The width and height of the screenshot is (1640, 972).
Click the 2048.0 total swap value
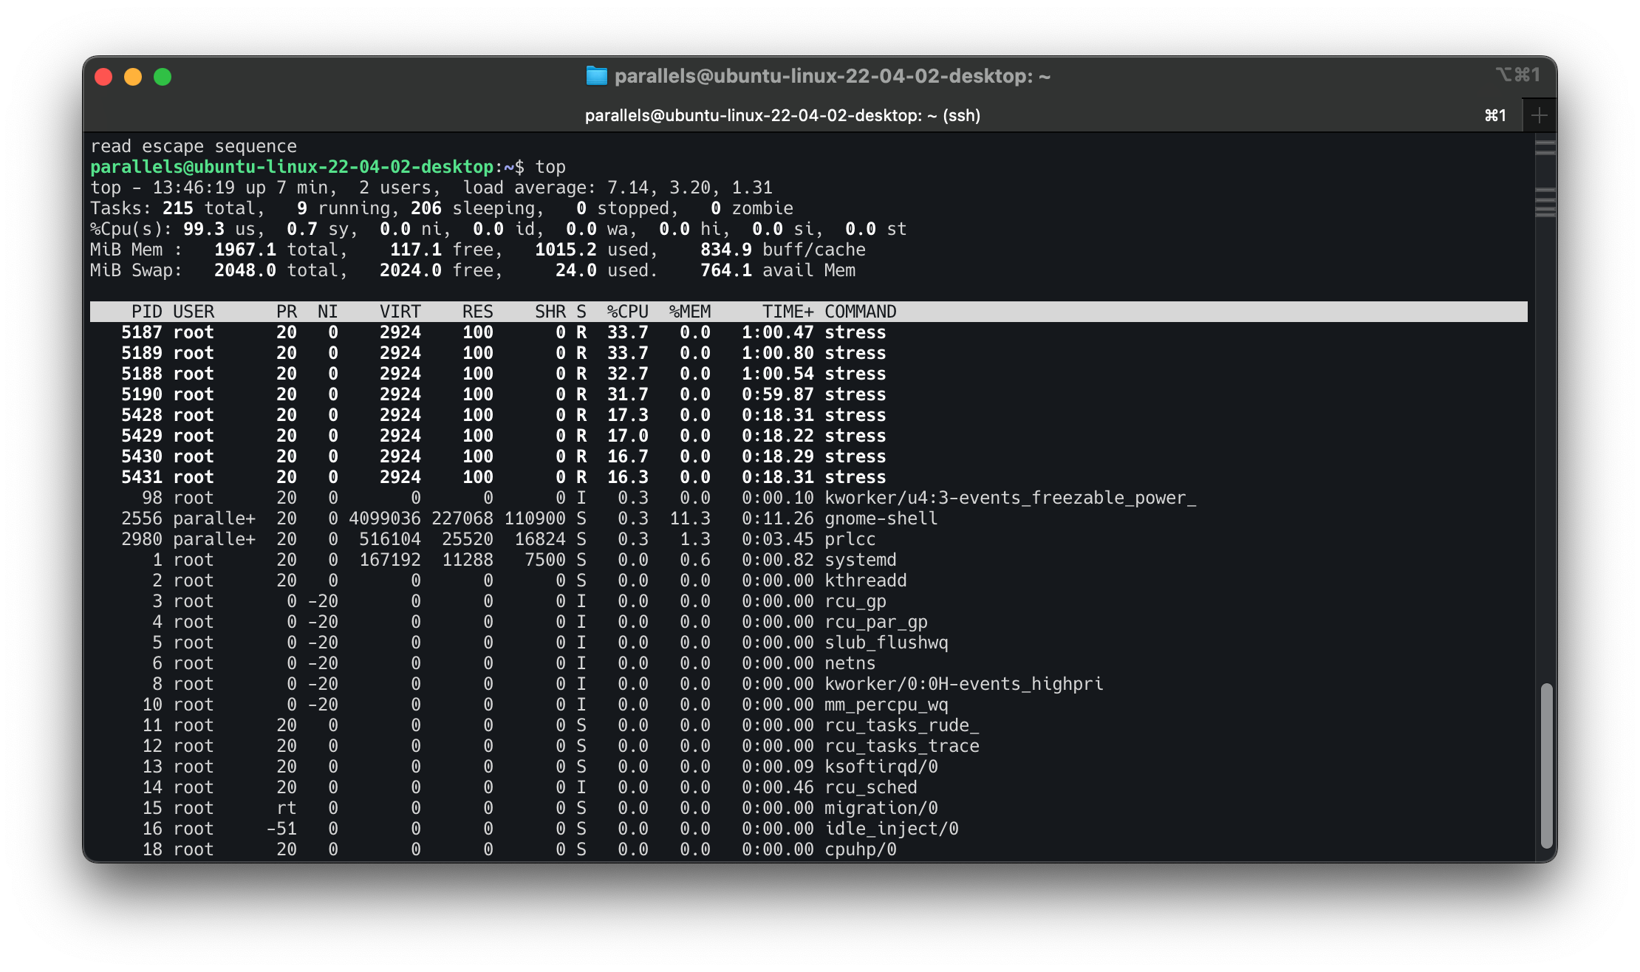(x=245, y=270)
